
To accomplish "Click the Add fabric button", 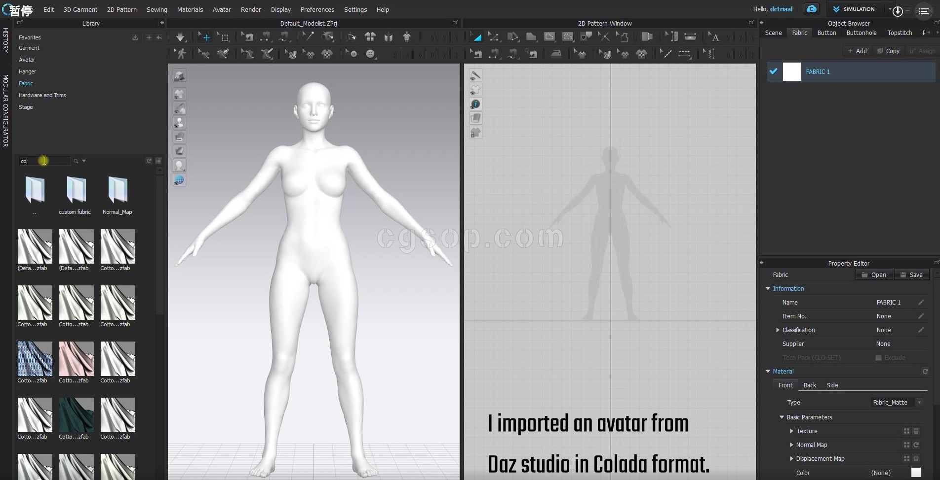I will (857, 51).
